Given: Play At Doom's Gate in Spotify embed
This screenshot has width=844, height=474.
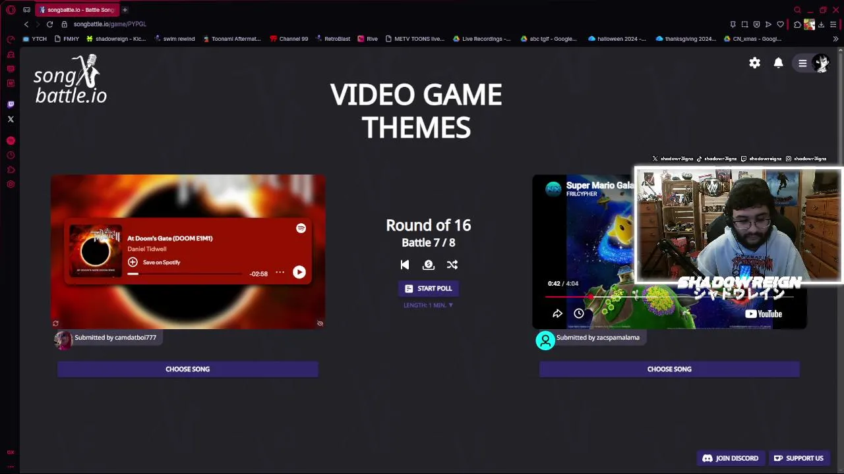Looking at the screenshot, I should [299, 272].
